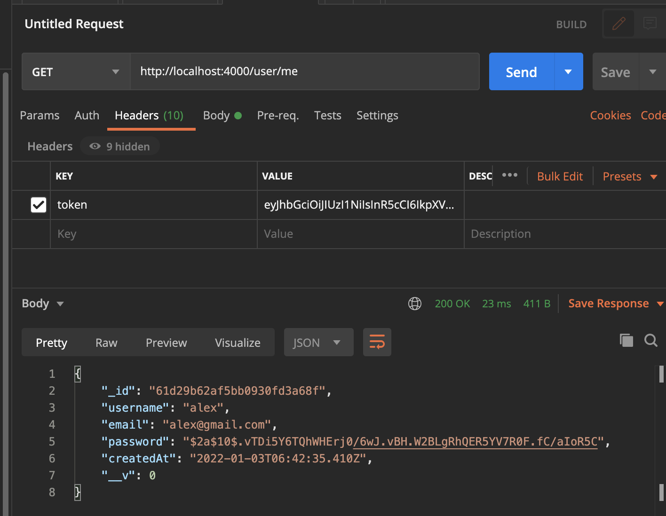Expand the Presets dropdown
The image size is (666, 516).
630,177
